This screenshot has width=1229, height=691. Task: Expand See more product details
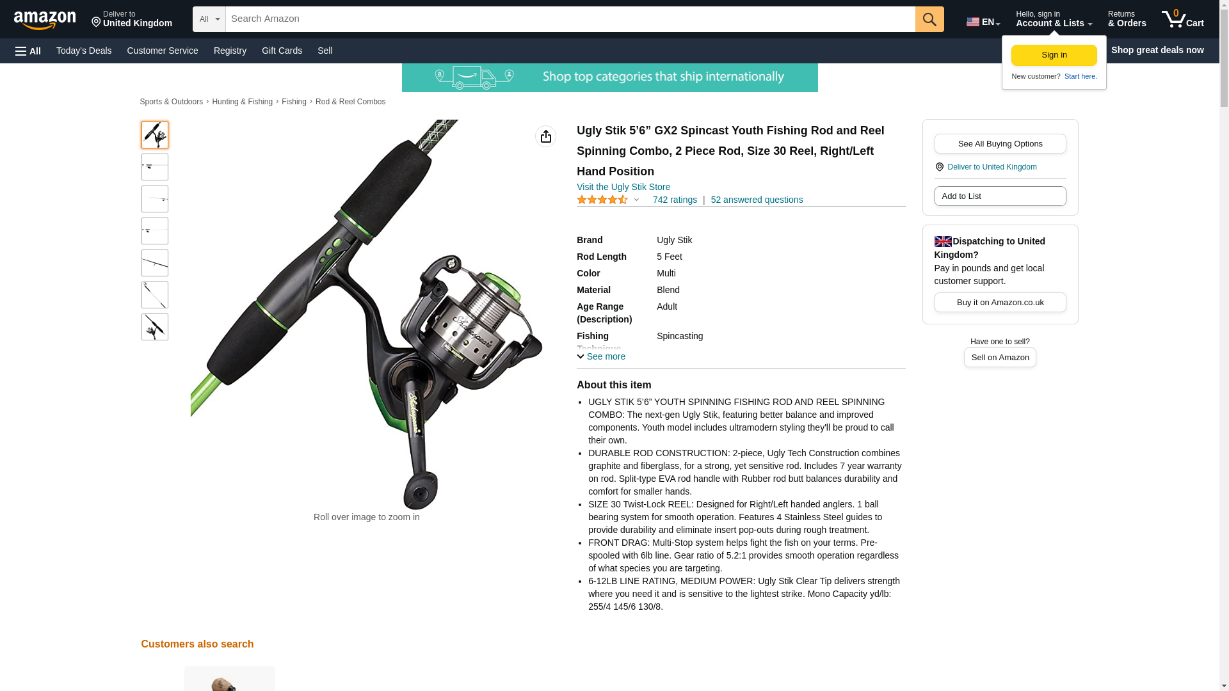tap(601, 356)
